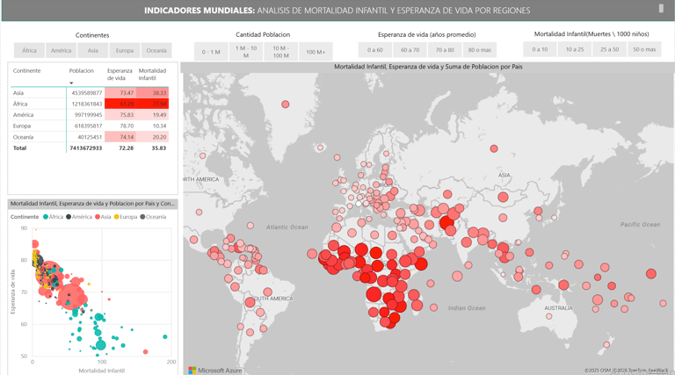
Task: Filter infant mortality 50 o mas
Action: click(x=644, y=49)
